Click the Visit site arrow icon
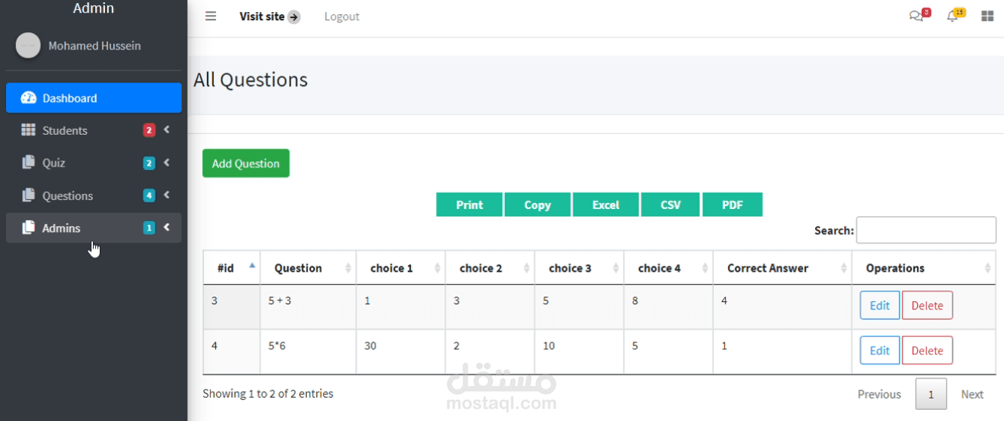 tap(294, 17)
